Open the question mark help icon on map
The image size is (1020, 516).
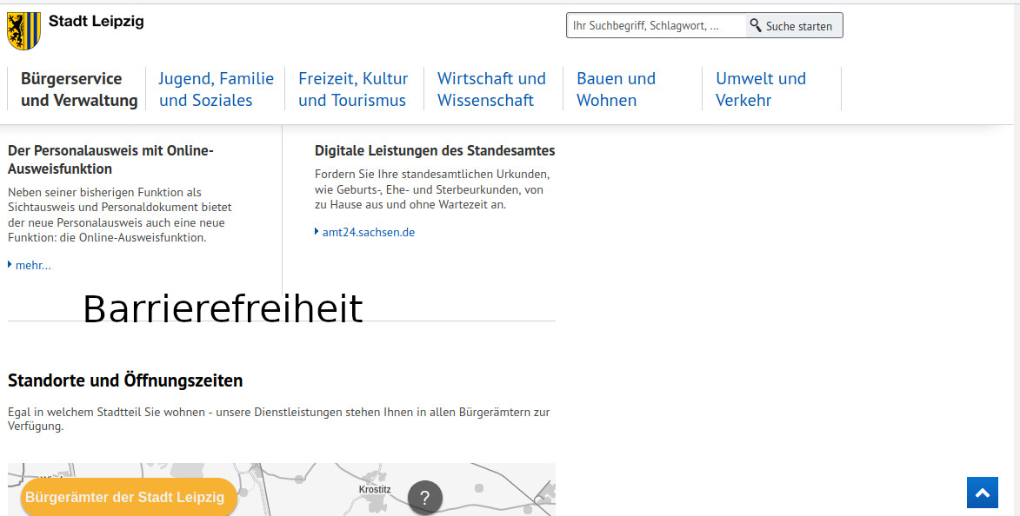pyautogui.click(x=425, y=497)
